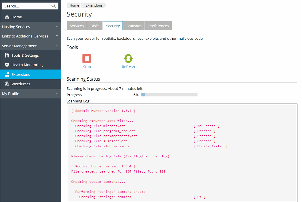The image size is (302, 202).
Task: Click the red Stop scan icon
Action: point(87,59)
